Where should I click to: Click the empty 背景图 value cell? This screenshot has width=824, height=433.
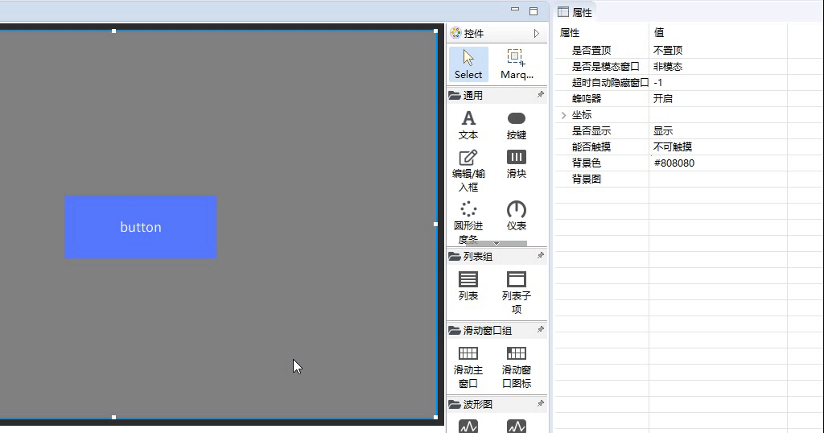click(x=718, y=179)
